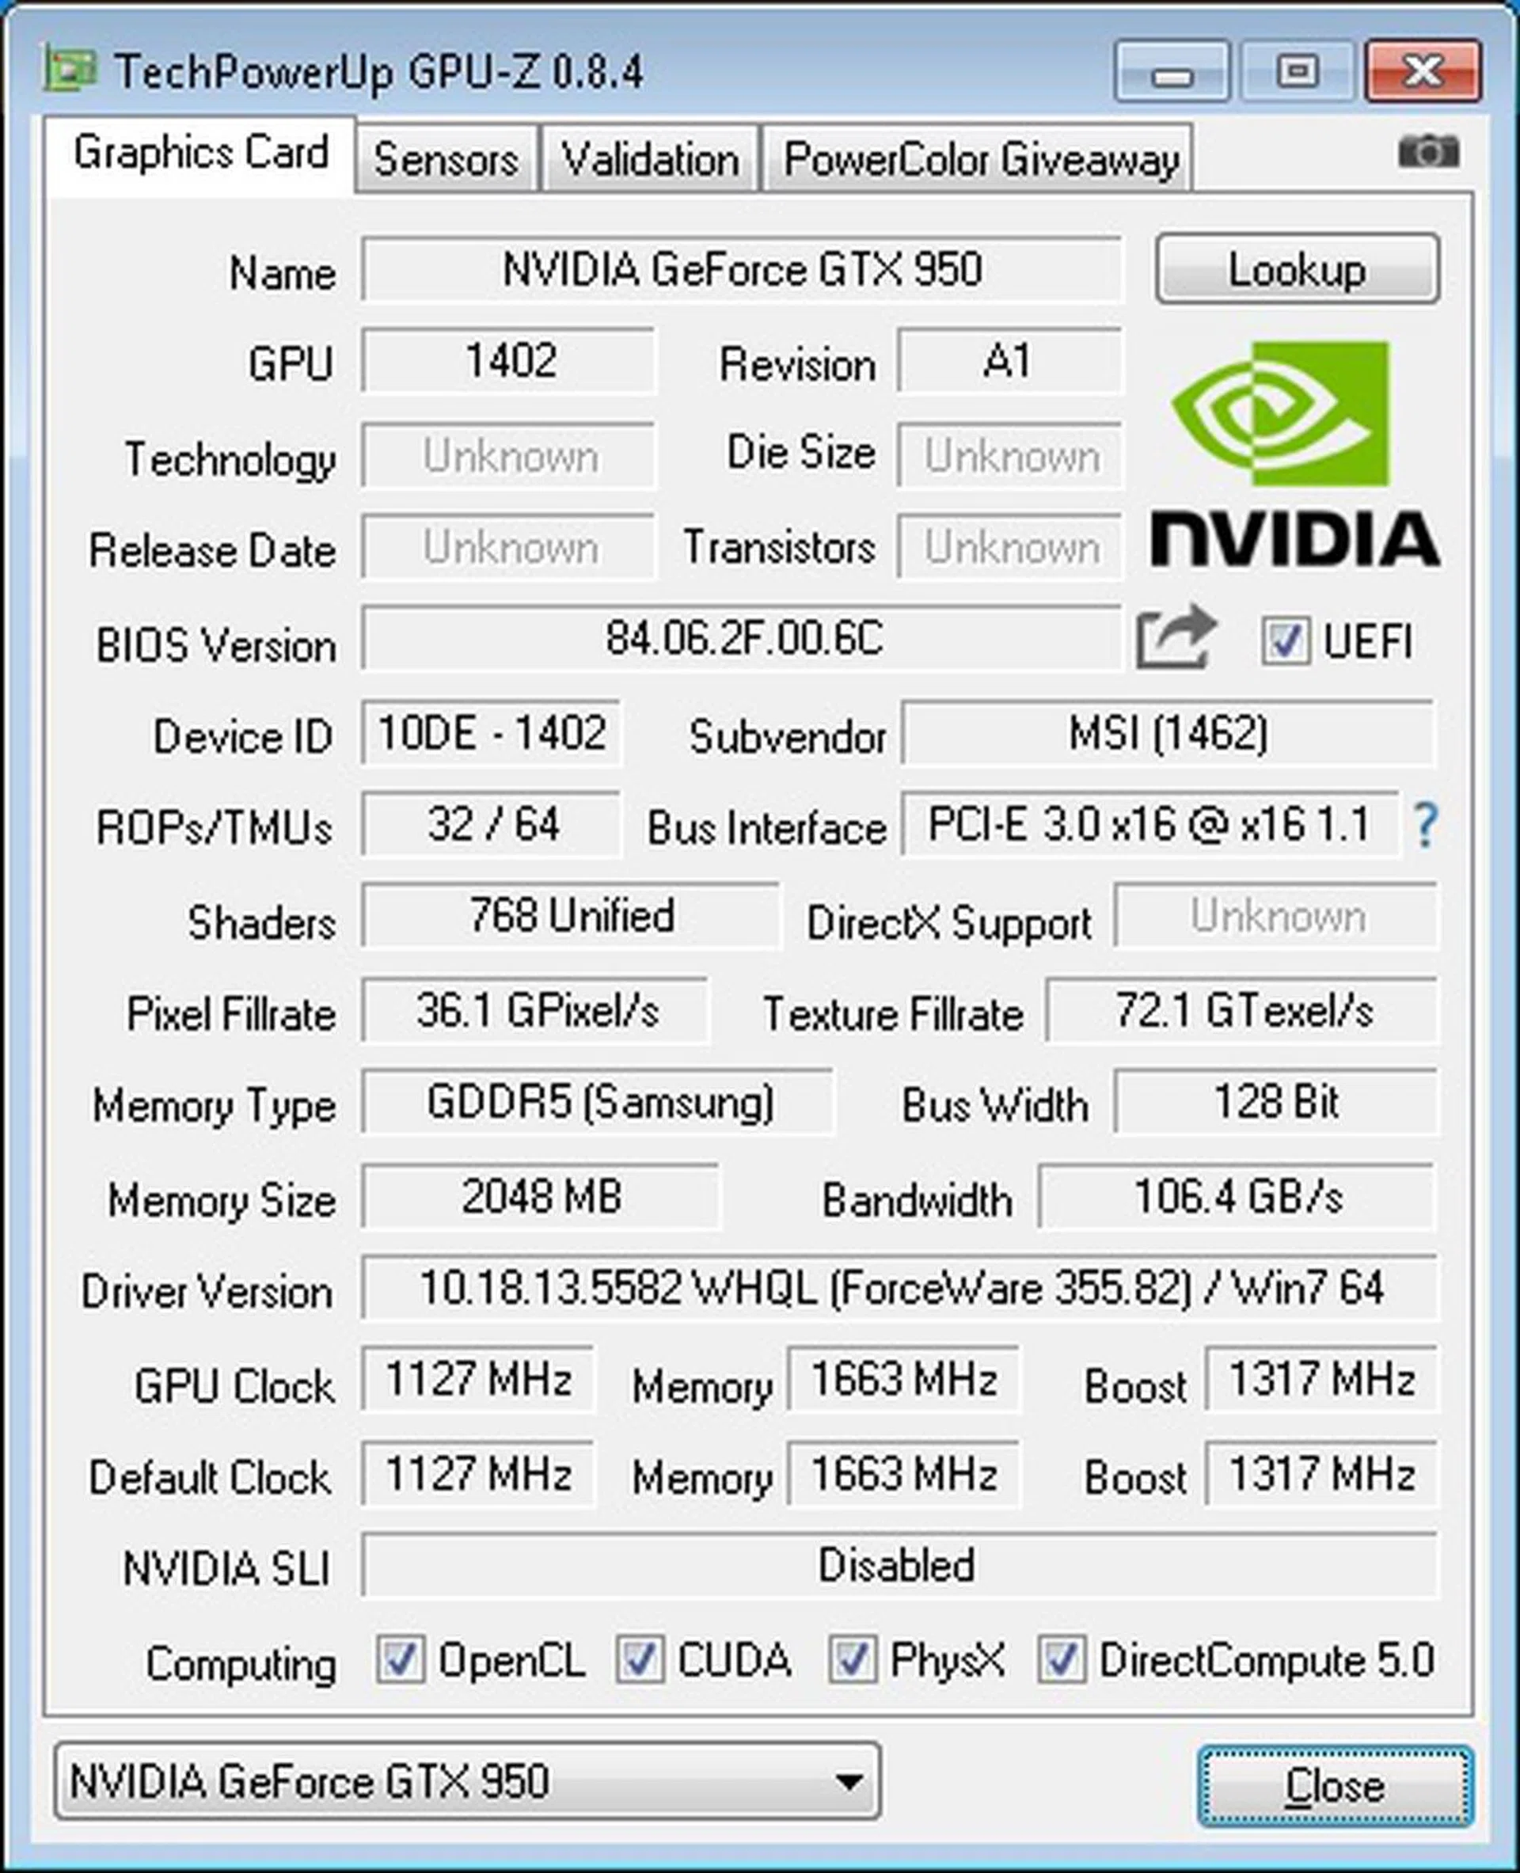Click the Bus Interface question mark icon
This screenshot has width=1520, height=1873.
coord(1426,825)
